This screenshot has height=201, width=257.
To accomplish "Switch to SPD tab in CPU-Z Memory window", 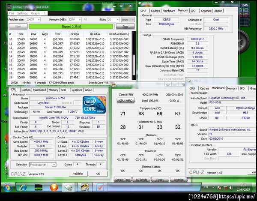I will 193,11.
